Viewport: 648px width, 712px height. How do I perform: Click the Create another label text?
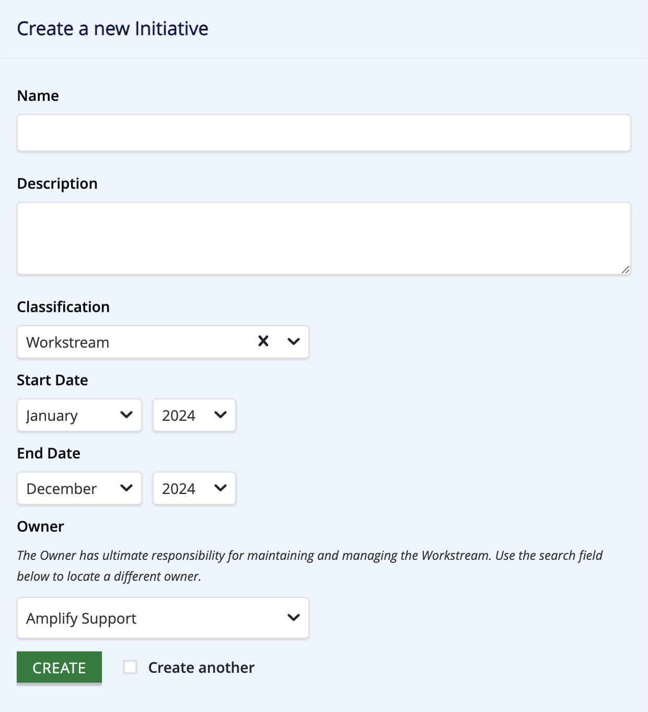coord(201,668)
